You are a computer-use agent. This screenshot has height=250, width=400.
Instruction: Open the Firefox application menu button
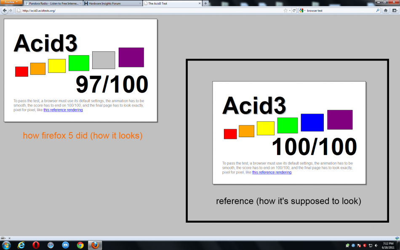(11, 3)
